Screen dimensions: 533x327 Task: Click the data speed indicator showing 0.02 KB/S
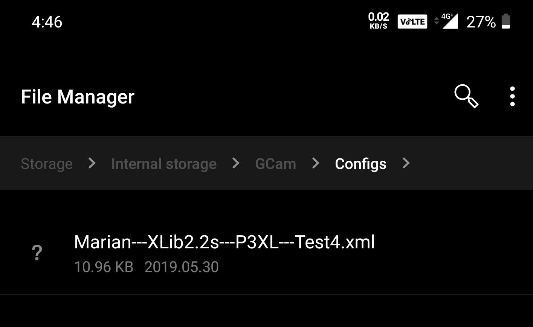tap(379, 21)
